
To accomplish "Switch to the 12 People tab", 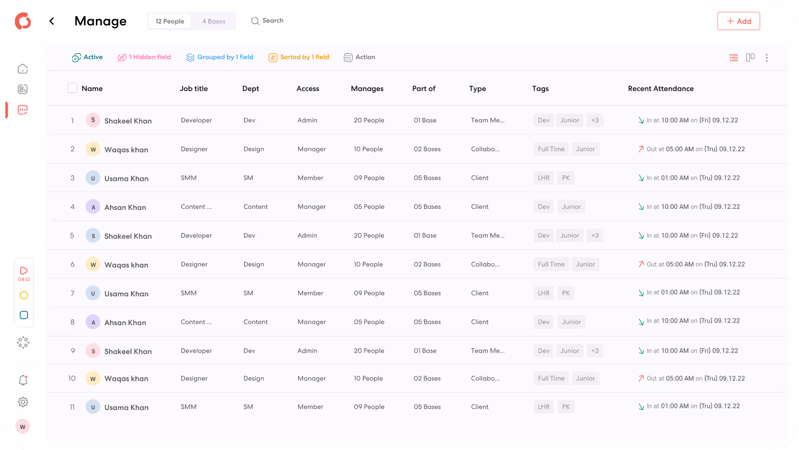I will 170,22.
